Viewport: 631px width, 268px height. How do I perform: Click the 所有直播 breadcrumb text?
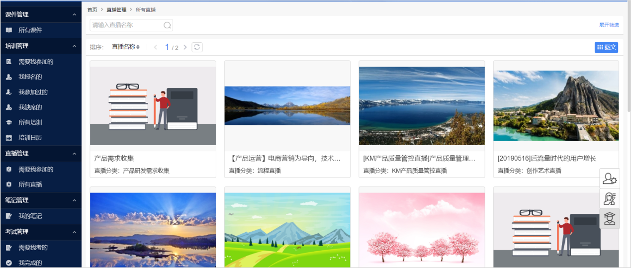click(x=146, y=9)
